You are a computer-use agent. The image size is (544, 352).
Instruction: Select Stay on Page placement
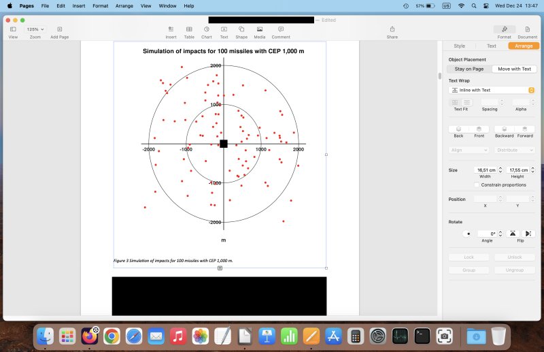click(x=469, y=69)
